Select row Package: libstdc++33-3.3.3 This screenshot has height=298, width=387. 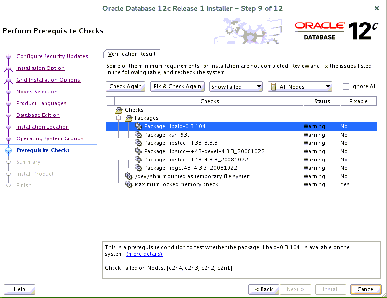pyautogui.click(x=241, y=143)
